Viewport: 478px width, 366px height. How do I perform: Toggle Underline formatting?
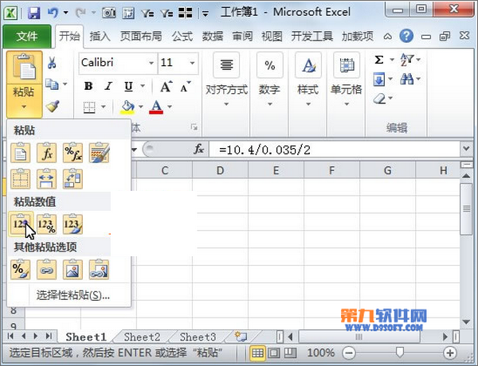(128, 87)
